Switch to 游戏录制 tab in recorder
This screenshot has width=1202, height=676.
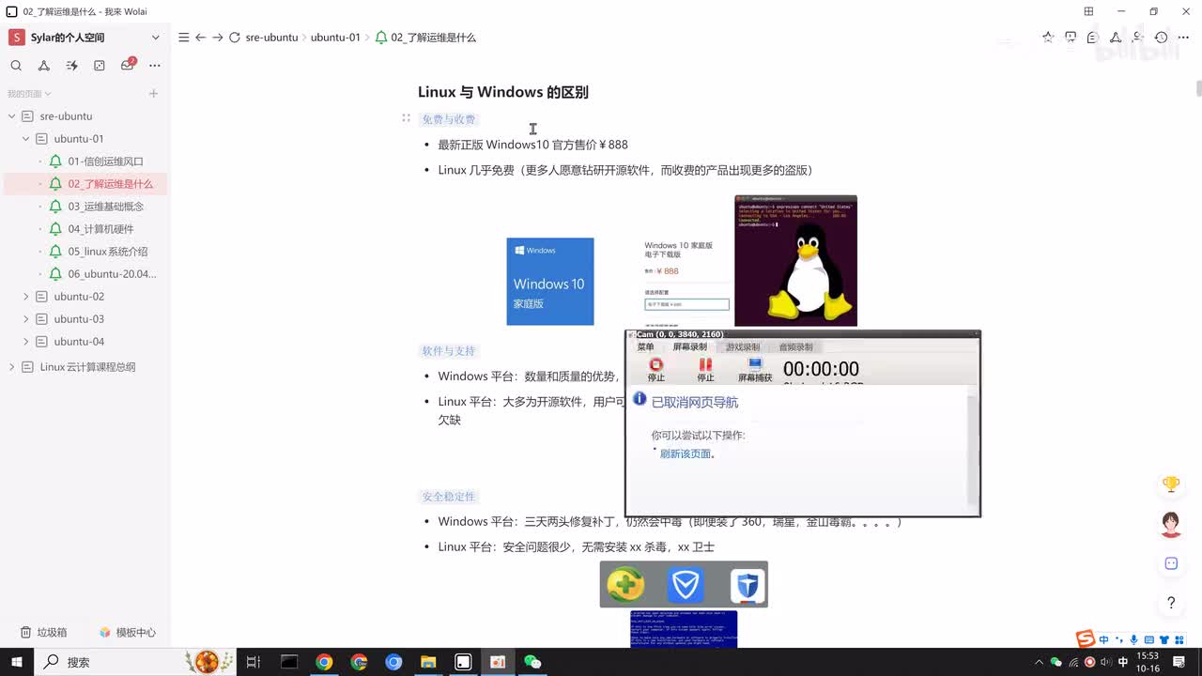[743, 347]
